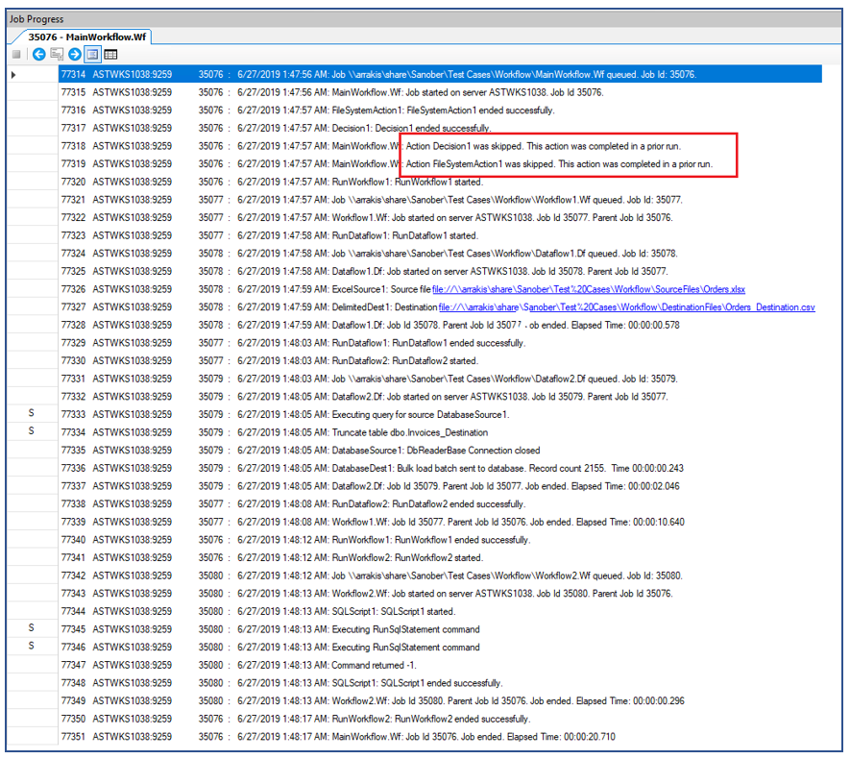Click the row indicator arrow on first row
The height and width of the screenshot is (759, 850).
[12, 74]
